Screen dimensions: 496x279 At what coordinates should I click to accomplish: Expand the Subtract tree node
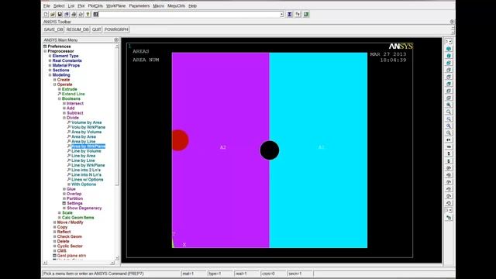click(64, 113)
